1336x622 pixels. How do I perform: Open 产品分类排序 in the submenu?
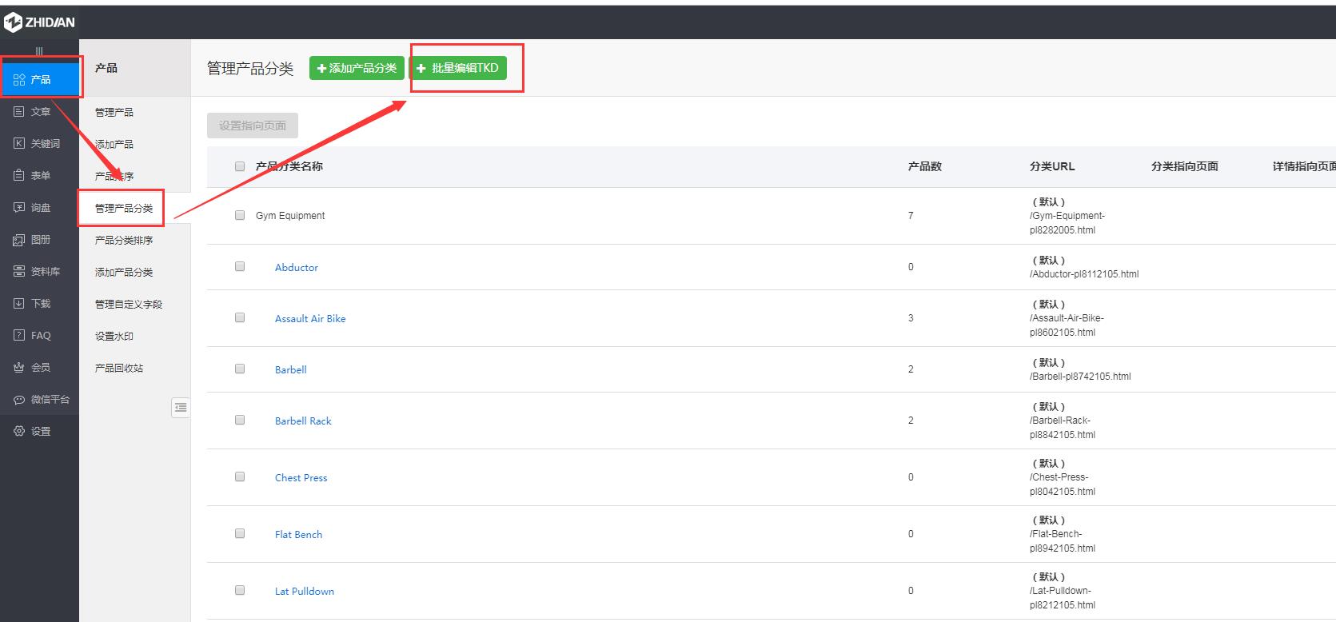124,241
